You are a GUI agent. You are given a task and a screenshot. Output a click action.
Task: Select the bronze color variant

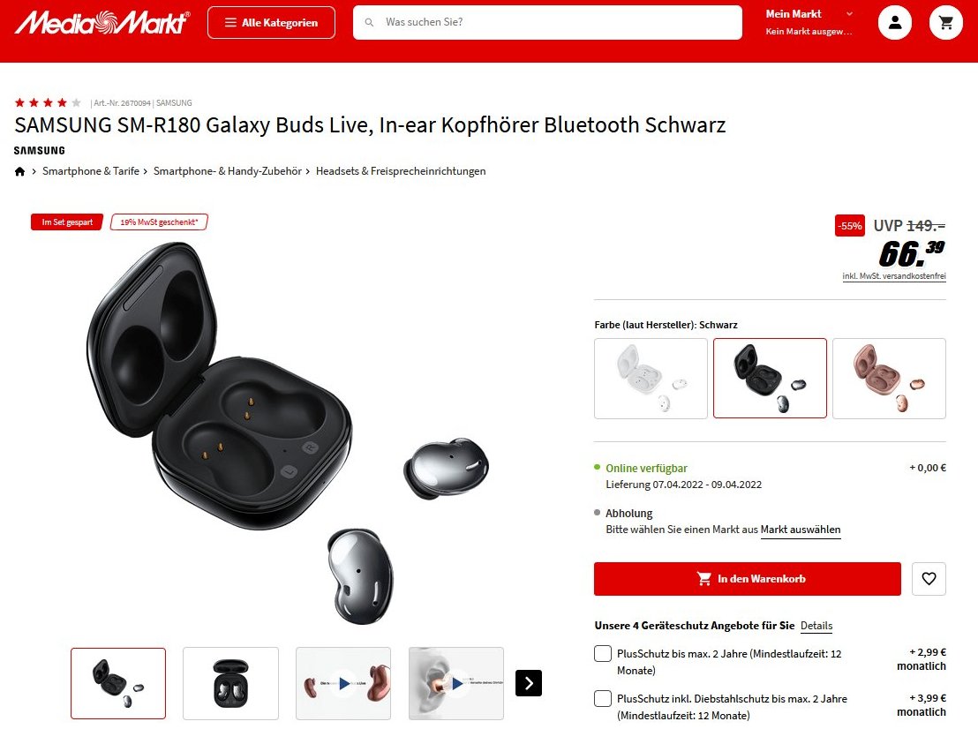point(889,379)
